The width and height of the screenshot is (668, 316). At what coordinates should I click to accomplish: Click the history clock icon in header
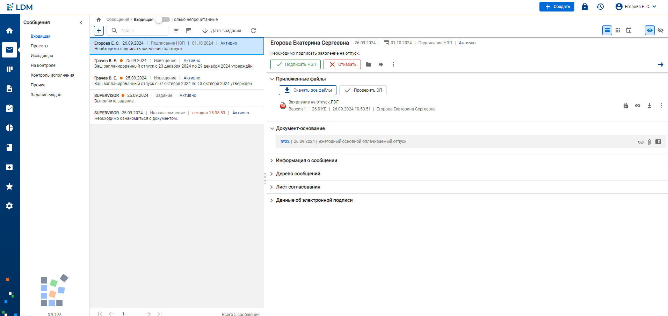tap(600, 7)
